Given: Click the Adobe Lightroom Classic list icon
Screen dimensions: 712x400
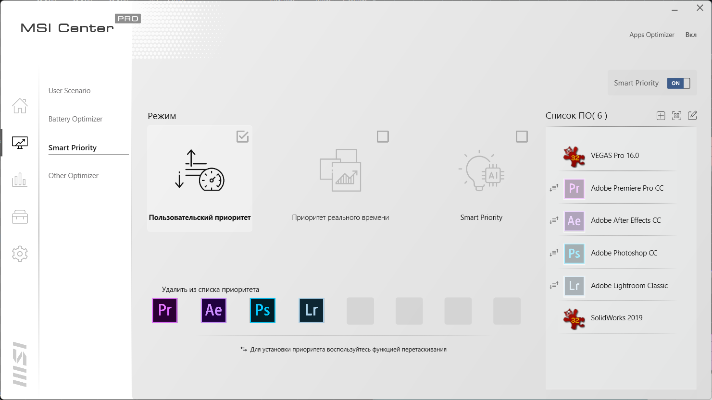Looking at the screenshot, I should pyautogui.click(x=574, y=286).
